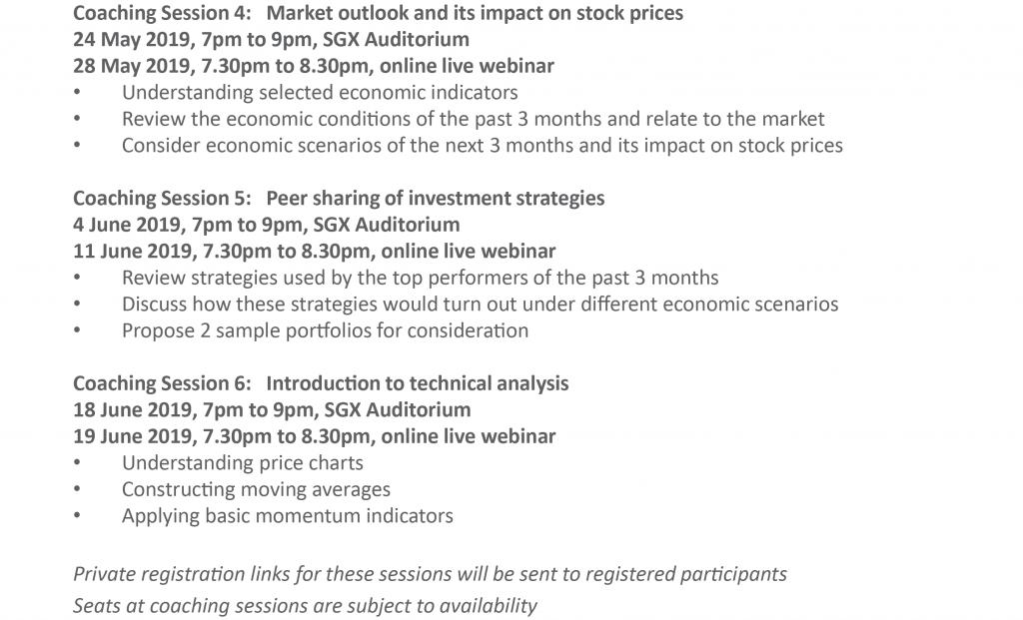Click the 19 June 2019 webinar line
The width and height of the screenshot is (1023, 620).
point(315,436)
